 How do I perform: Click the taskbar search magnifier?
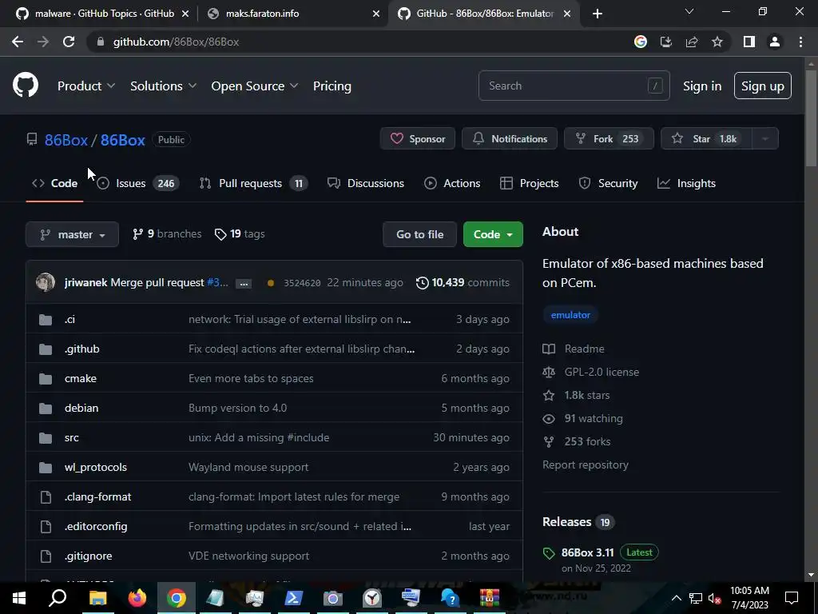click(x=58, y=598)
